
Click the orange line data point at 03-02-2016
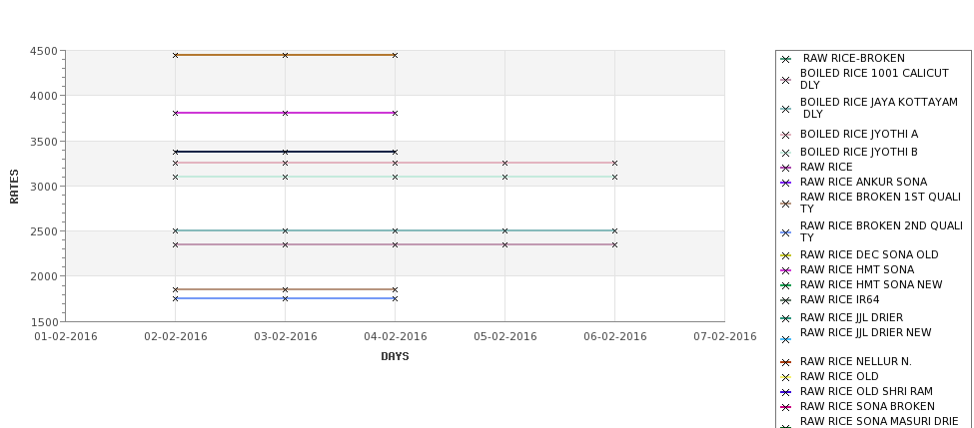(285, 55)
